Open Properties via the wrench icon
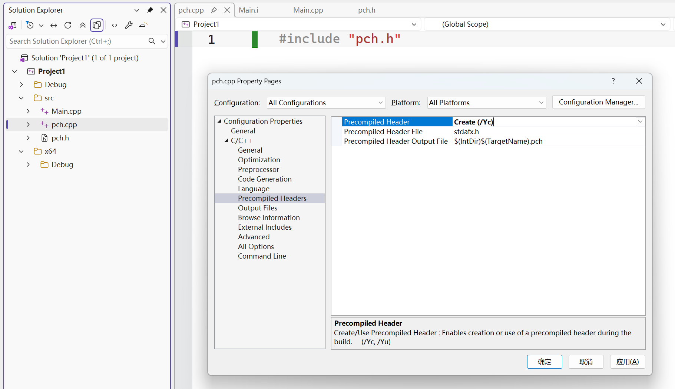675x389 pixels. (129, 25)
